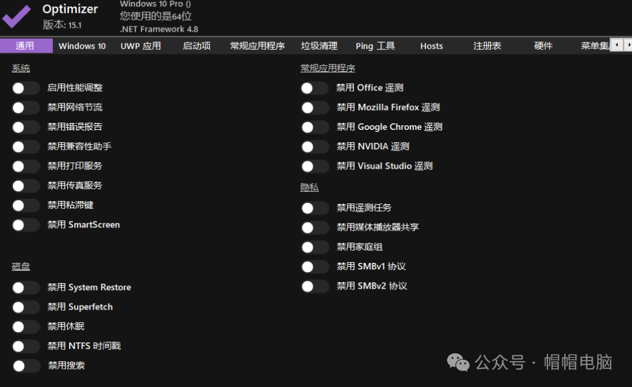The height and width of the screenshot is (387, 632).
Task: Switch to the Hosts tab
Action: pyautogui.click(x=432, y=46)
